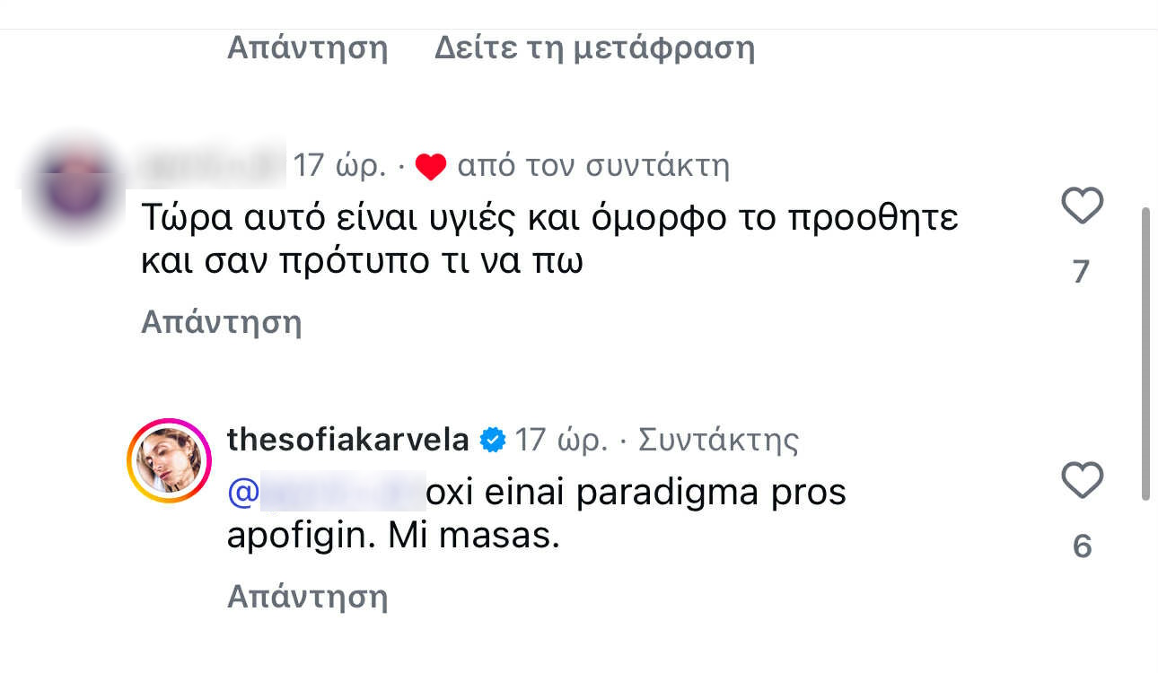Click the '17 ώρ.' timestamp next to thesofiakarvela
The width and height of the screenshot is (1158, 673).
[562, 441]
